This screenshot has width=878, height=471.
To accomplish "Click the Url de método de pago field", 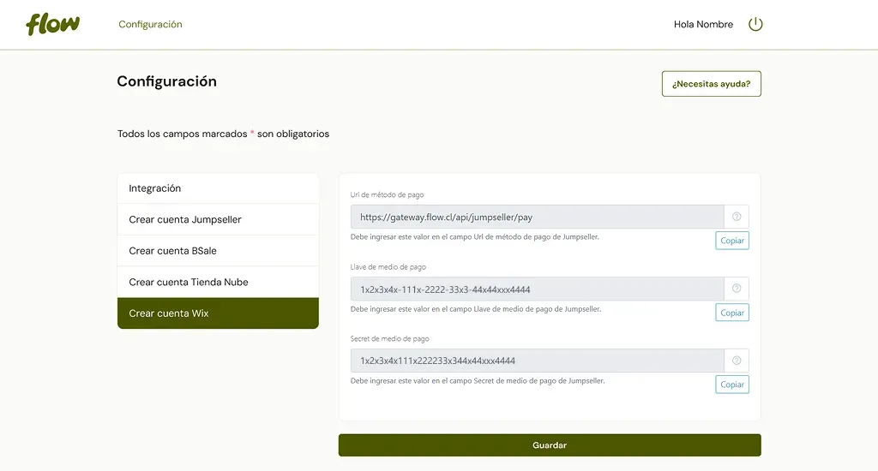I will click(537, 217).
